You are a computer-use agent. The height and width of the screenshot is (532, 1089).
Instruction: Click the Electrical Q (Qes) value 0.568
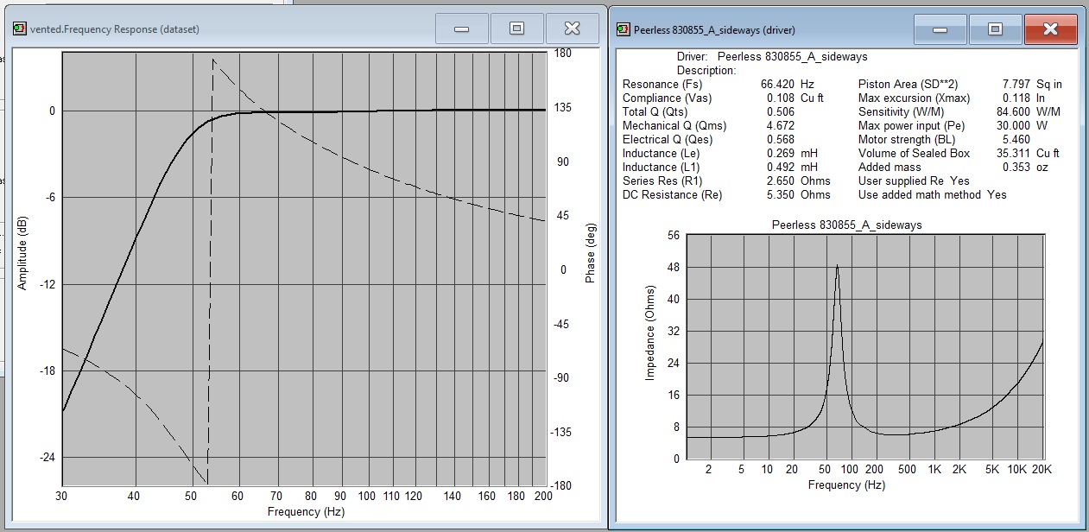click(781, 140)
